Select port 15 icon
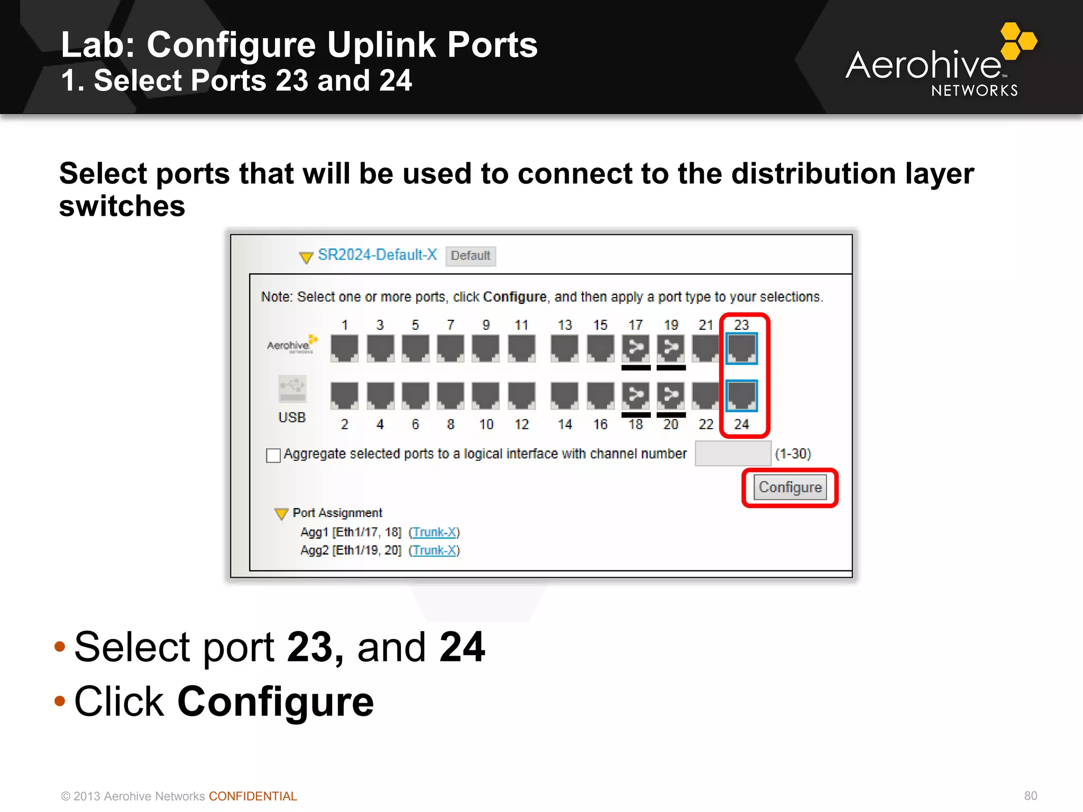This screenshot has height=812, width=1083. click(x=600, y=348)
